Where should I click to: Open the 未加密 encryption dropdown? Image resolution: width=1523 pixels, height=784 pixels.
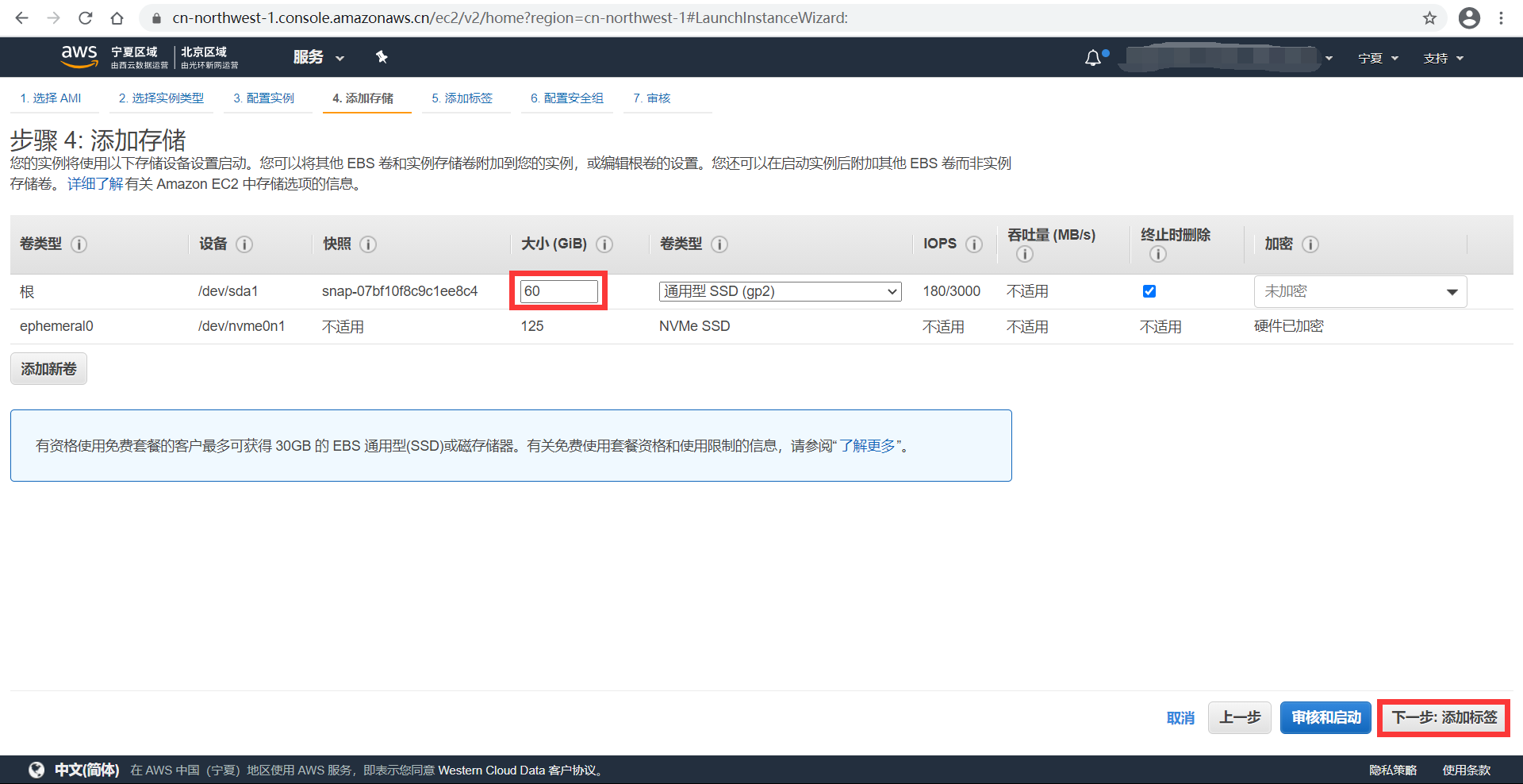(x=1360, y=291)
